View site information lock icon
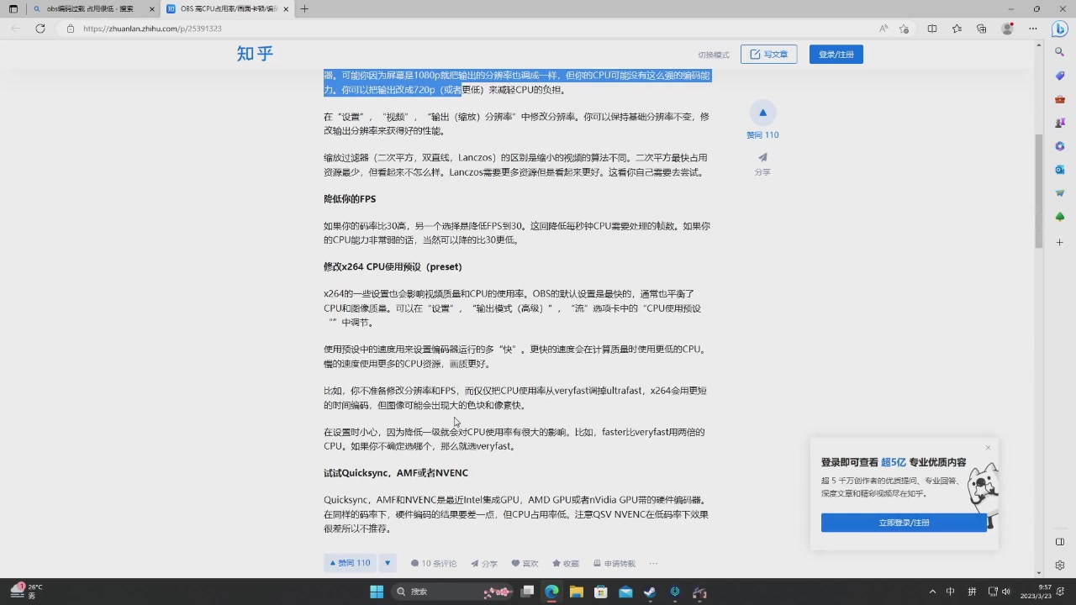 [x=71, y=29]
